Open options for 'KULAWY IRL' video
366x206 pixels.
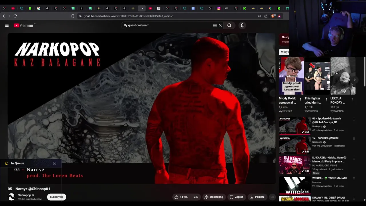click(x=354, y=198)
